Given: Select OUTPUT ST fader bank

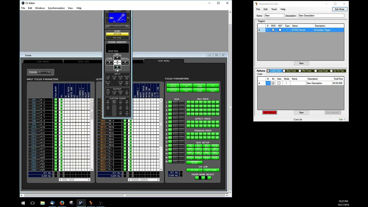Looking at the screenshot, I should (x=127, y=94).
